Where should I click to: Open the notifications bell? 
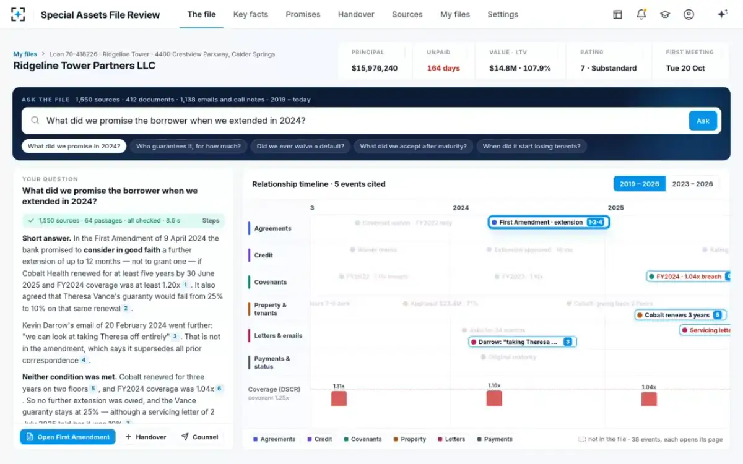pos(641,14)
